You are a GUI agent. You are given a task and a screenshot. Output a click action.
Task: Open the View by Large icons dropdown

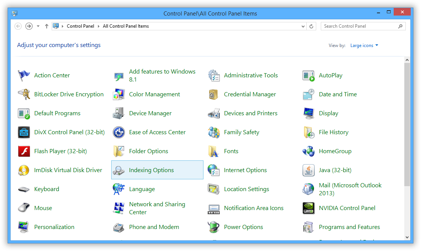[x=364, y=45]
